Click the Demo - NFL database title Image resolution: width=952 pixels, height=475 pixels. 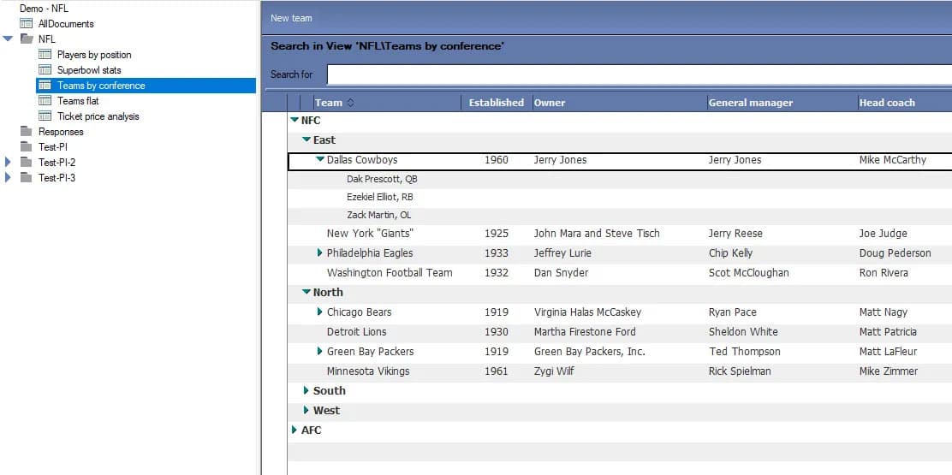(x=45, y=9)
